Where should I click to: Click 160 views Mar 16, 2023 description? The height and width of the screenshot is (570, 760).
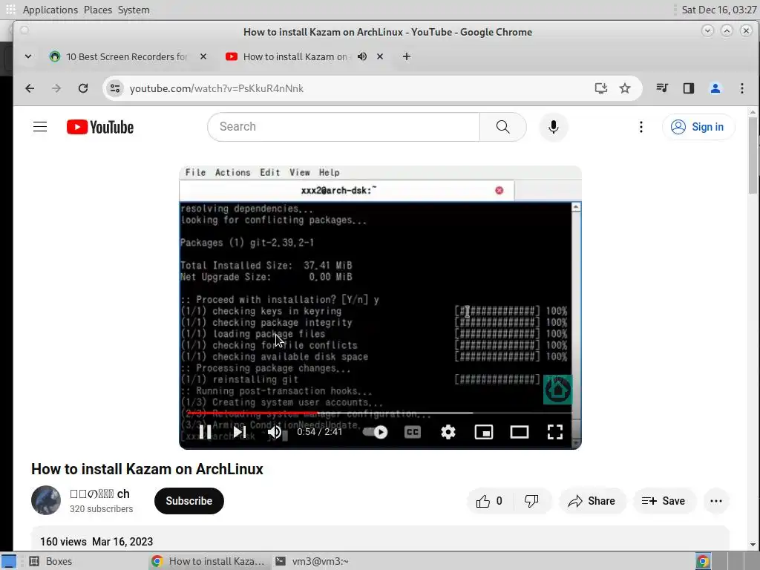tap(96, 541)
